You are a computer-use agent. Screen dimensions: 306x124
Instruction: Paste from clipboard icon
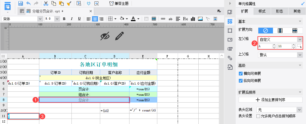click(61, 3)
